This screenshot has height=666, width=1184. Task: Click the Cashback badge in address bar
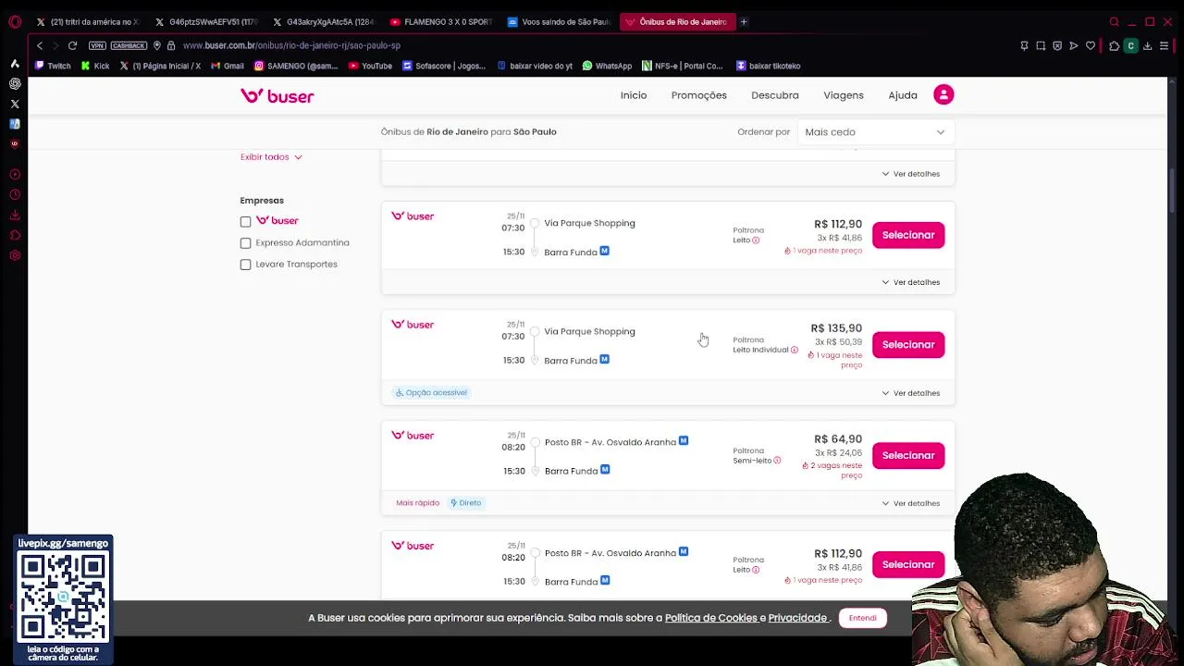[x=129, y=45]
